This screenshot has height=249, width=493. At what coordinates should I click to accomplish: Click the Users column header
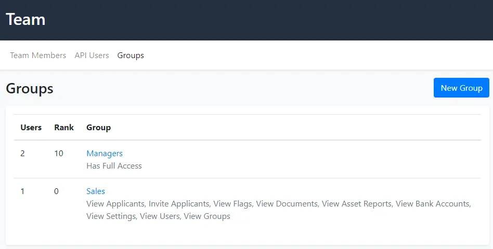click(31, 128)
